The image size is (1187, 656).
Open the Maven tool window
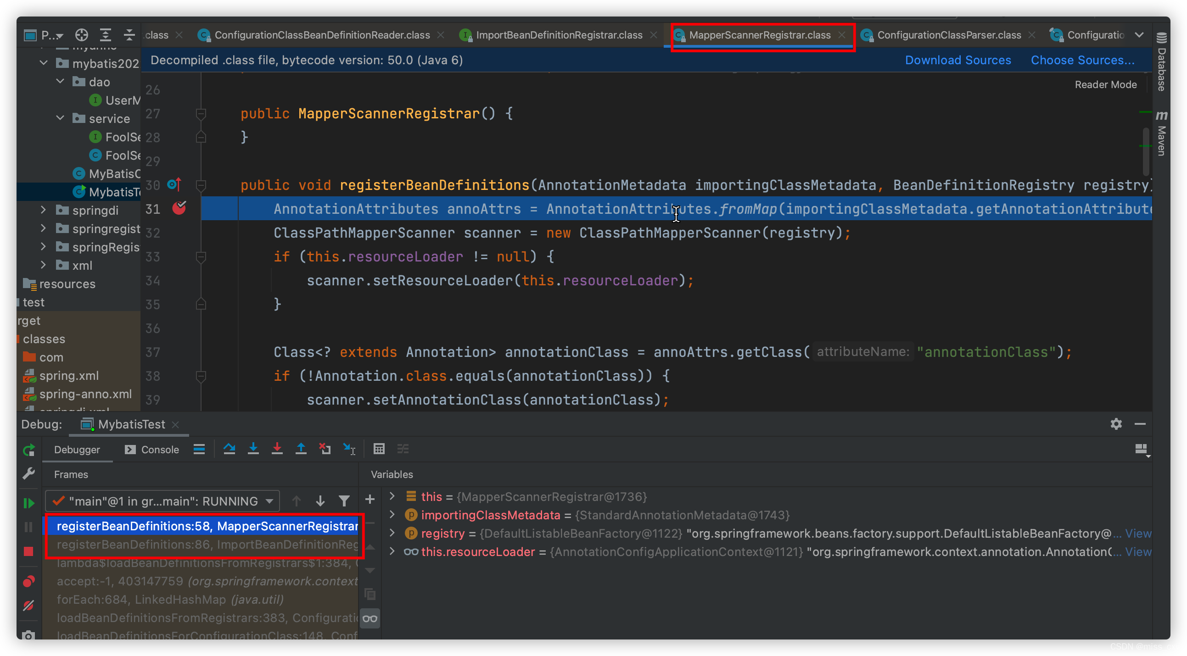pos(1161,133)
